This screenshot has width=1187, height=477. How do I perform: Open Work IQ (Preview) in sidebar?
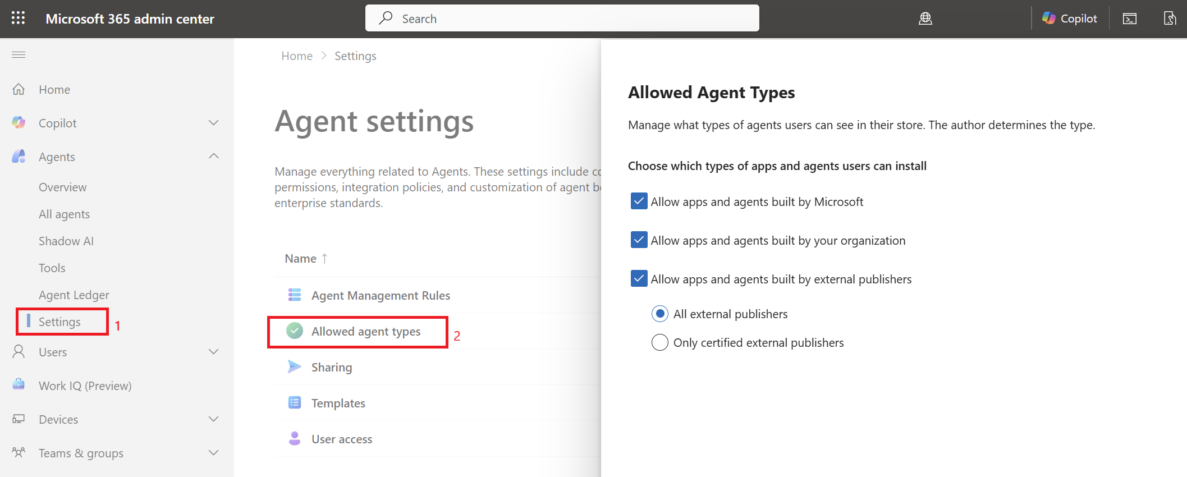(85, 386)
